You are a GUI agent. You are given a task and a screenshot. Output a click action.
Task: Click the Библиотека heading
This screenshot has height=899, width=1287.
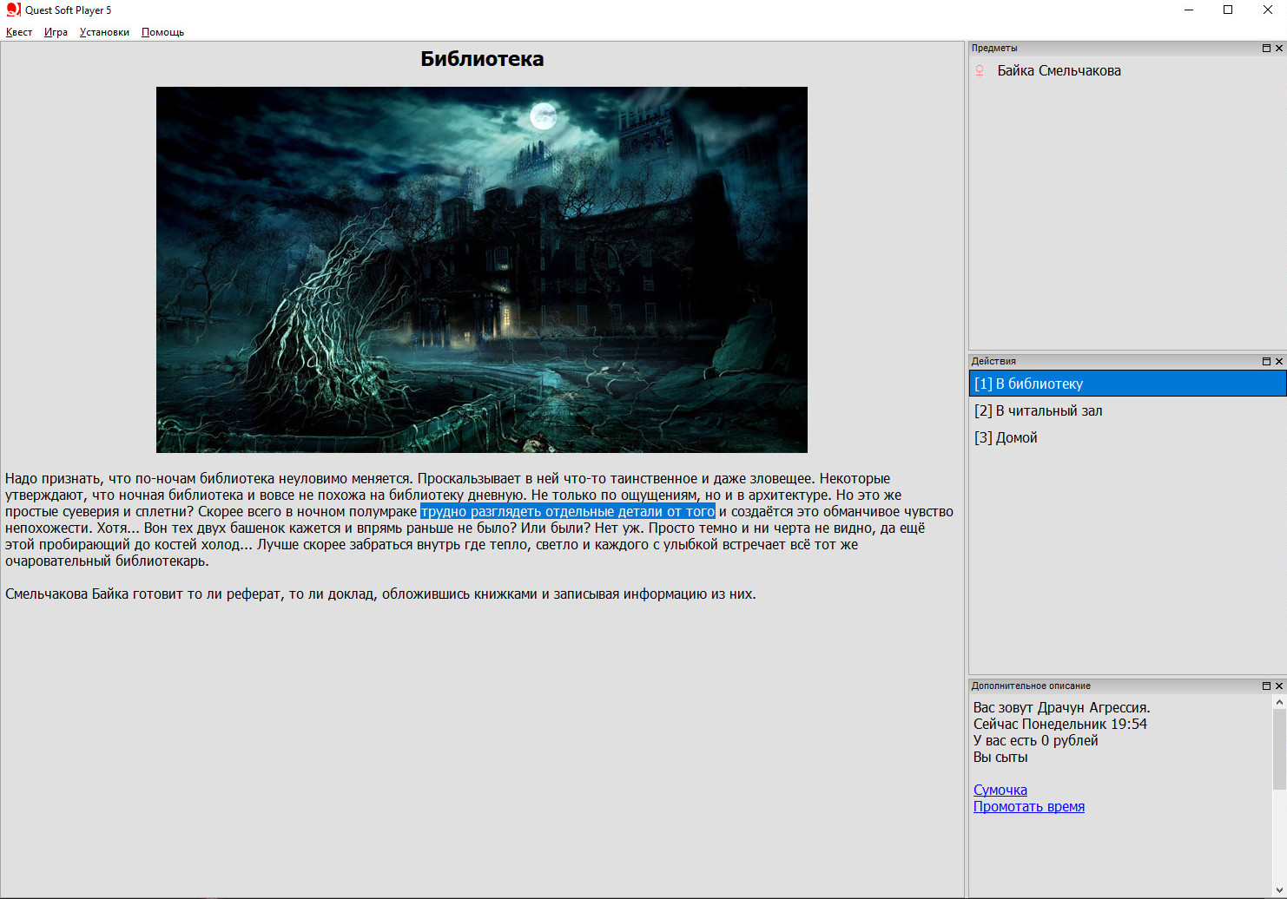[482, 59]
